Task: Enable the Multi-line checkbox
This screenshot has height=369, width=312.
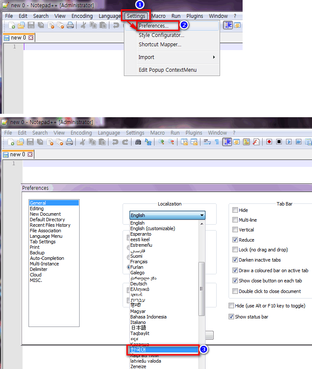Action: pyautogui.click(x=235, y=220)
